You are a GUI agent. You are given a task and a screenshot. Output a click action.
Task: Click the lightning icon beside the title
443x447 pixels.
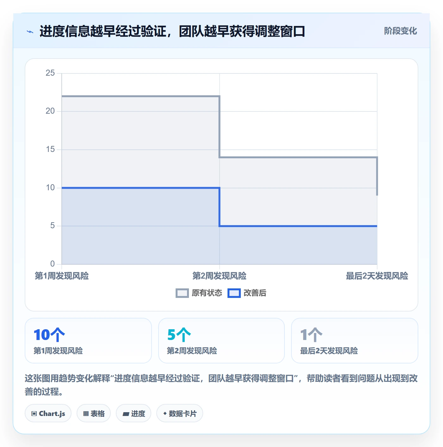pyautogui.click(x=30, y=32)
